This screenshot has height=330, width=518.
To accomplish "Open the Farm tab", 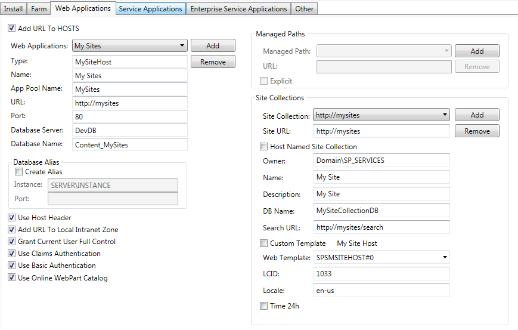I will (39, 8).
